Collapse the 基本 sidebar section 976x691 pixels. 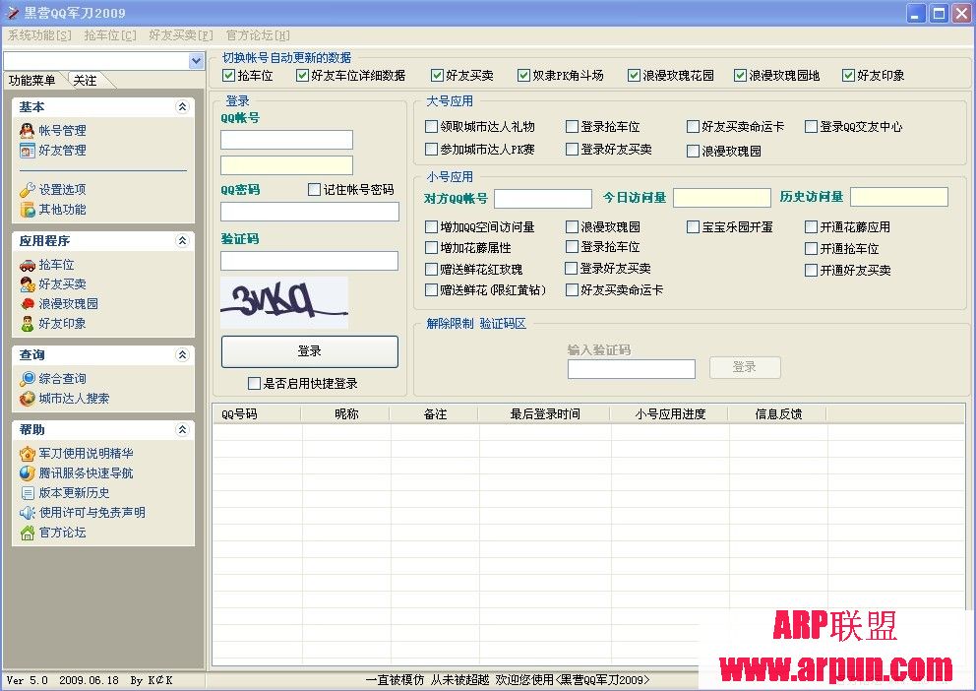tap(182, 106)
